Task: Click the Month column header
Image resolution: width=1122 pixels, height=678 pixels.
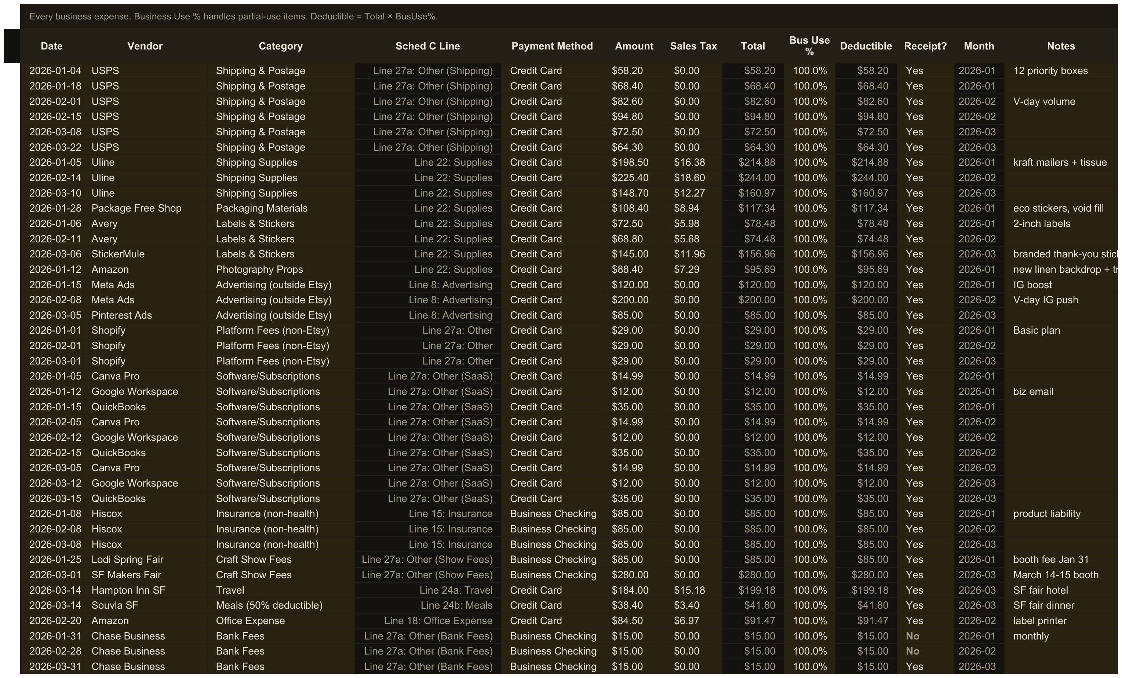Action: pyautogui.click(x=979, y=46)
